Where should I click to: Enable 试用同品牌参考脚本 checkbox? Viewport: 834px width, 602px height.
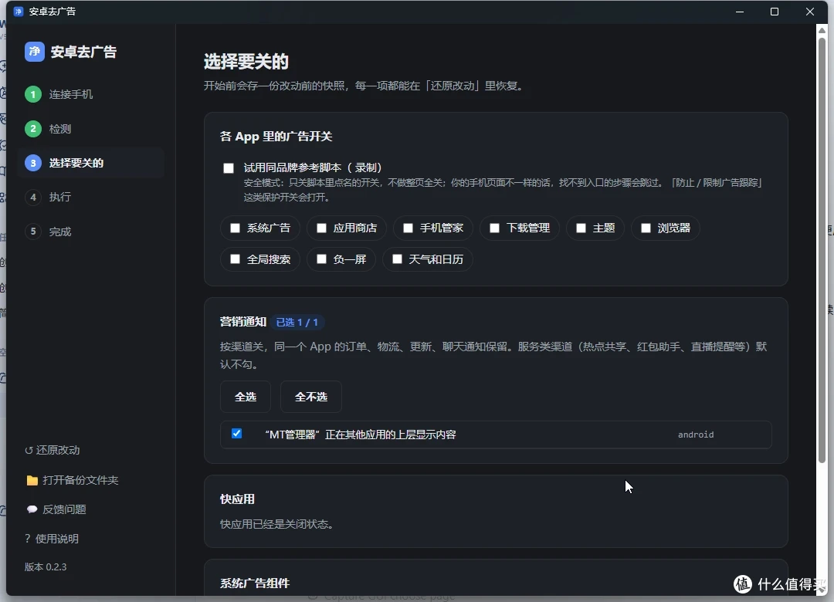click(229, 168)
